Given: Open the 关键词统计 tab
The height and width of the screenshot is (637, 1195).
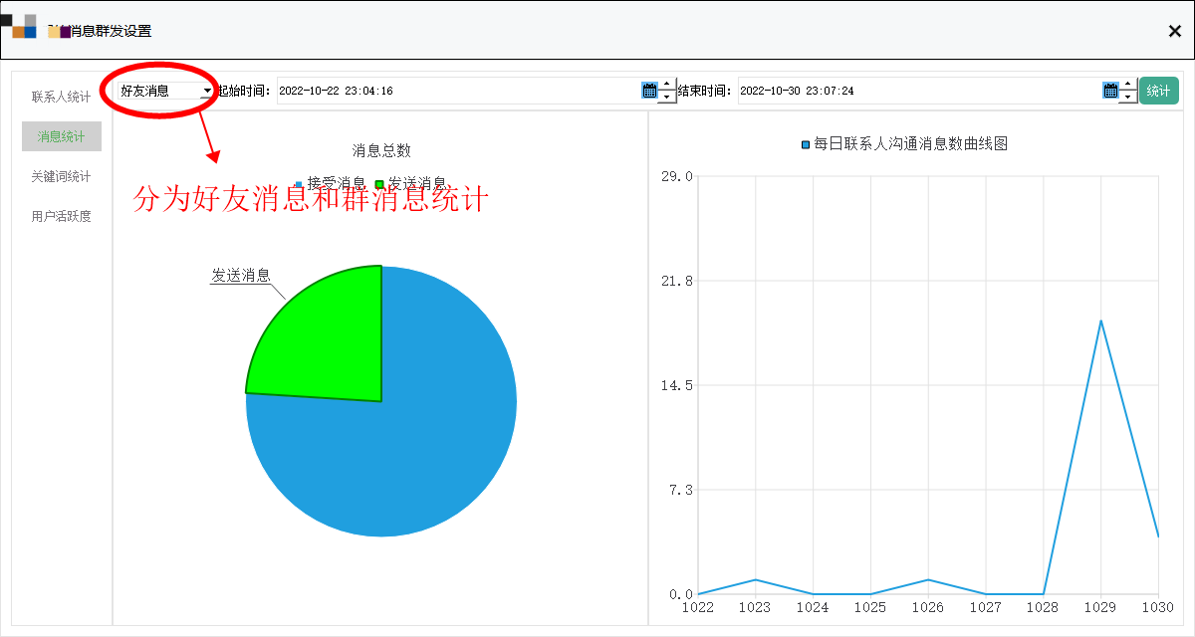Looking at the screenshot, I should (61, 176).
